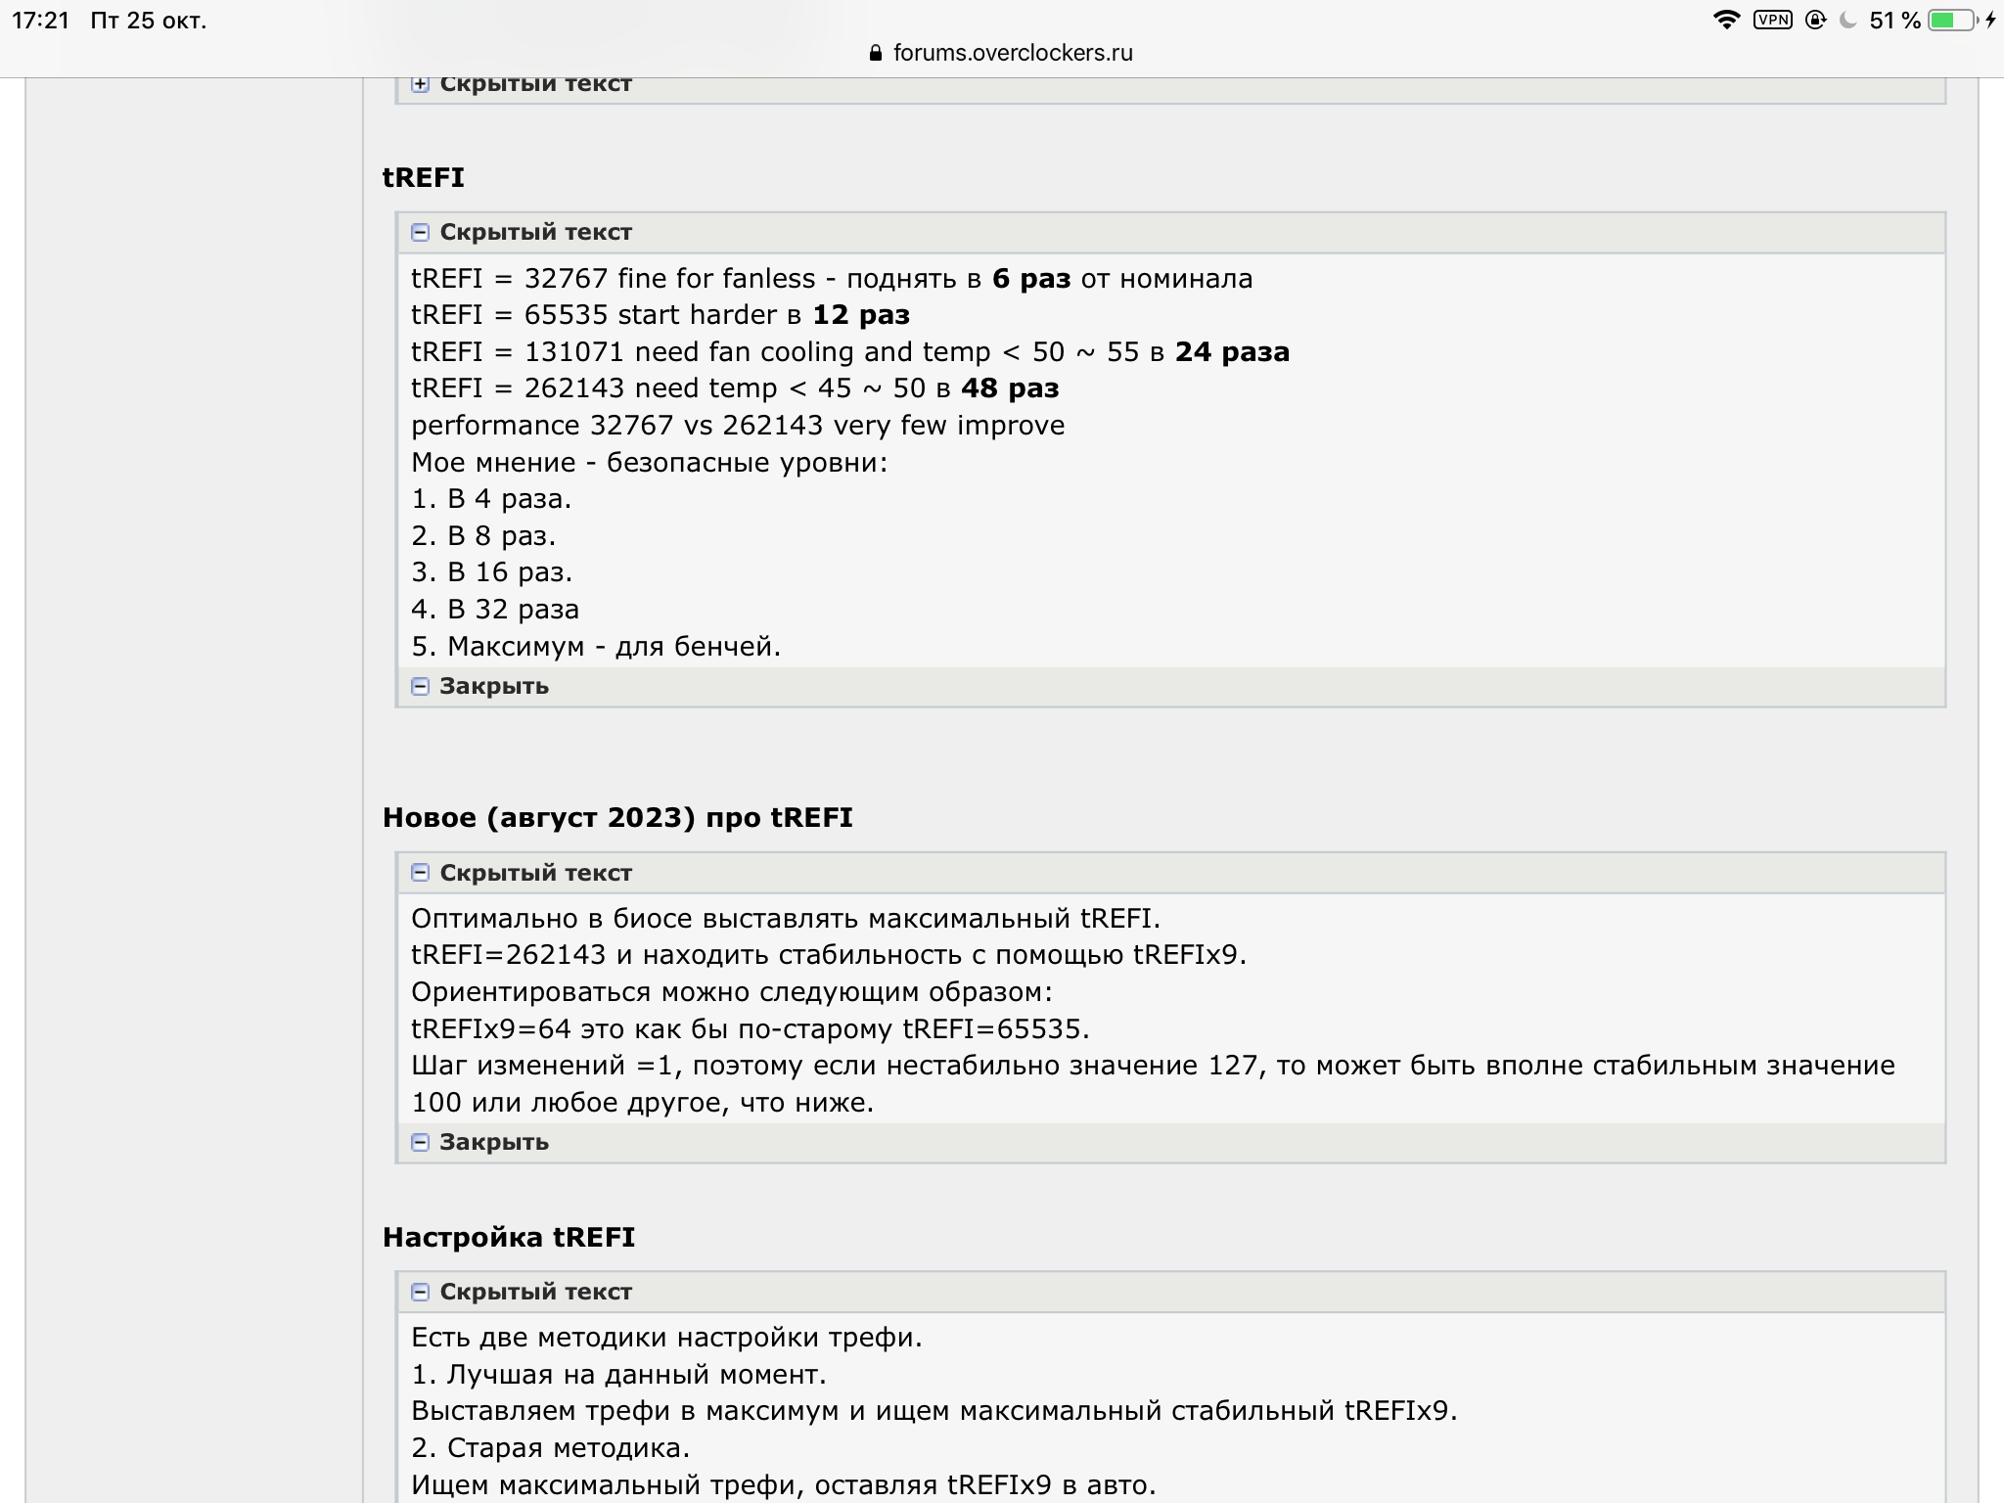This screenshot has width=2004, height=1503.
Task: Click the Закрыть label under the tREFI list
Action: pos(493,687)
